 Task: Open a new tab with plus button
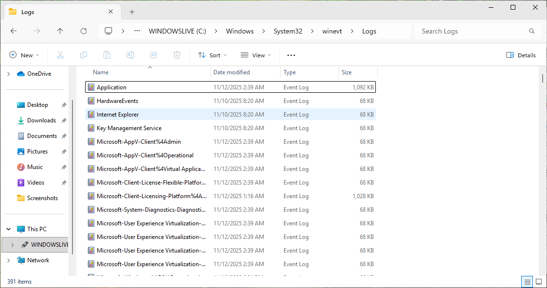(132, 12)
